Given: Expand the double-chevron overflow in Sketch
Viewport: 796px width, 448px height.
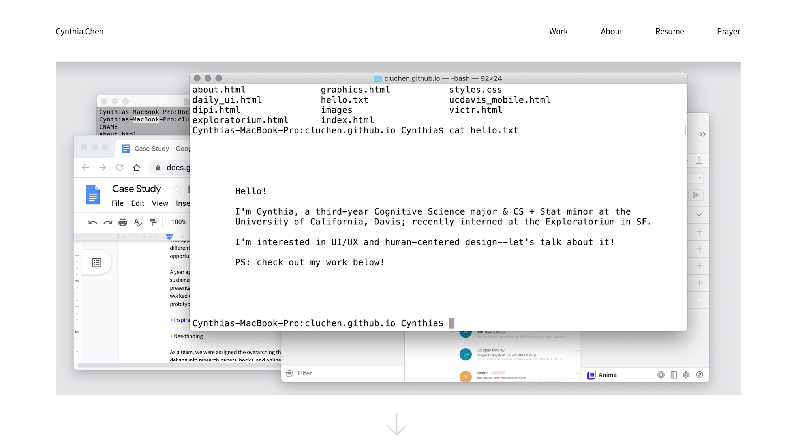Looking at the screenshot, I should pyautogui.click(x=702, y=134).
